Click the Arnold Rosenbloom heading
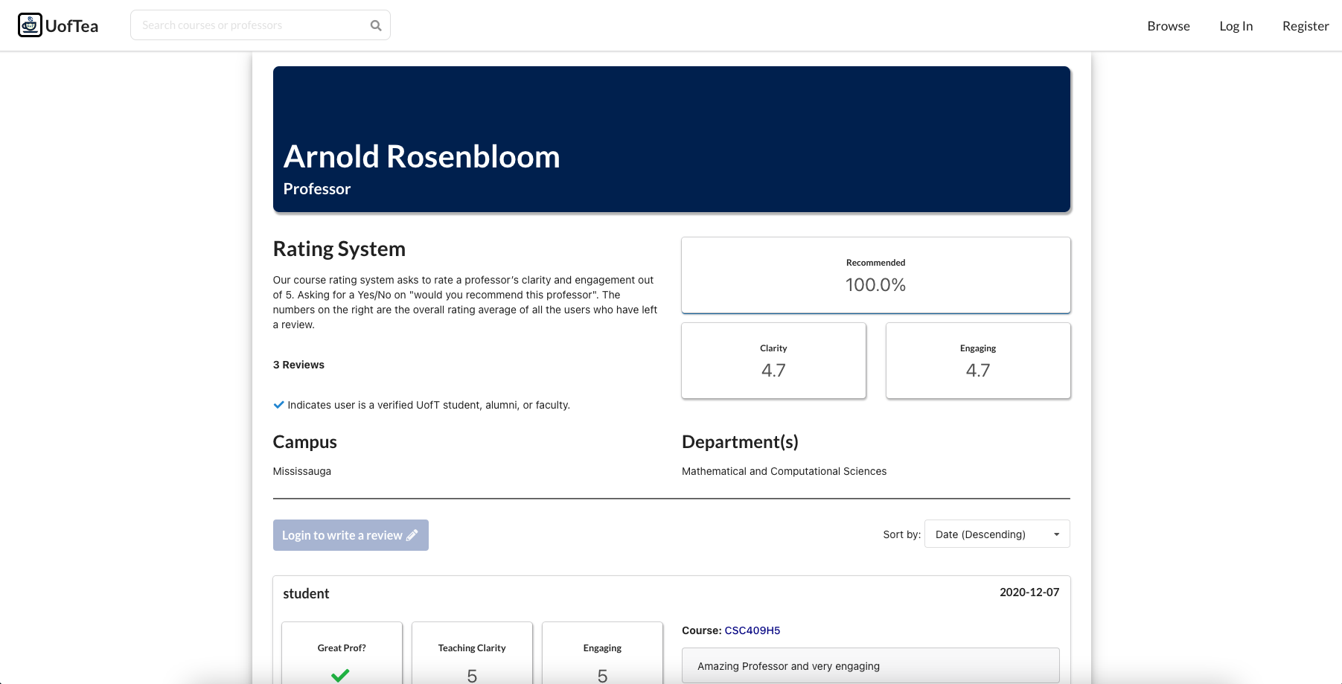1342x684 pixels. 422,156
